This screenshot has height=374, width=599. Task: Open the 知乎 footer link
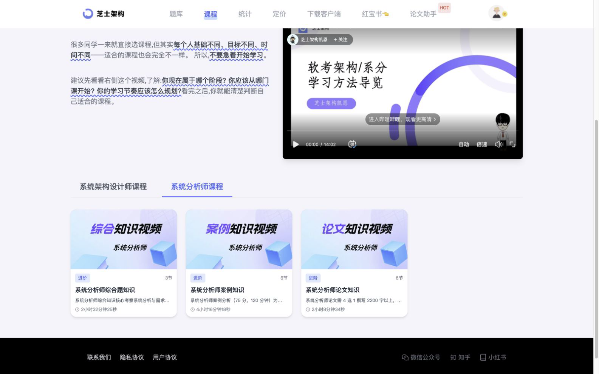[x=460, y=357]
